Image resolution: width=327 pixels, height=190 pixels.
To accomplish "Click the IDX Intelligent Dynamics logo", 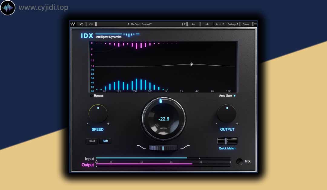I will [x=110, y=36].
